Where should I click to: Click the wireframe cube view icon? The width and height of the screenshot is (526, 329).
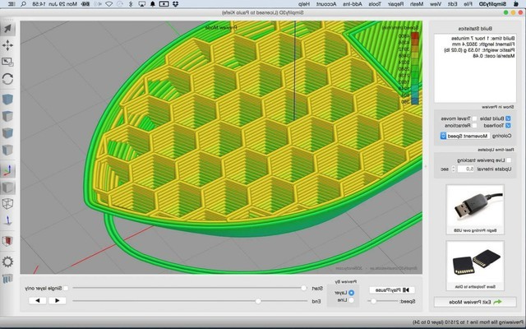click(8, 202)
